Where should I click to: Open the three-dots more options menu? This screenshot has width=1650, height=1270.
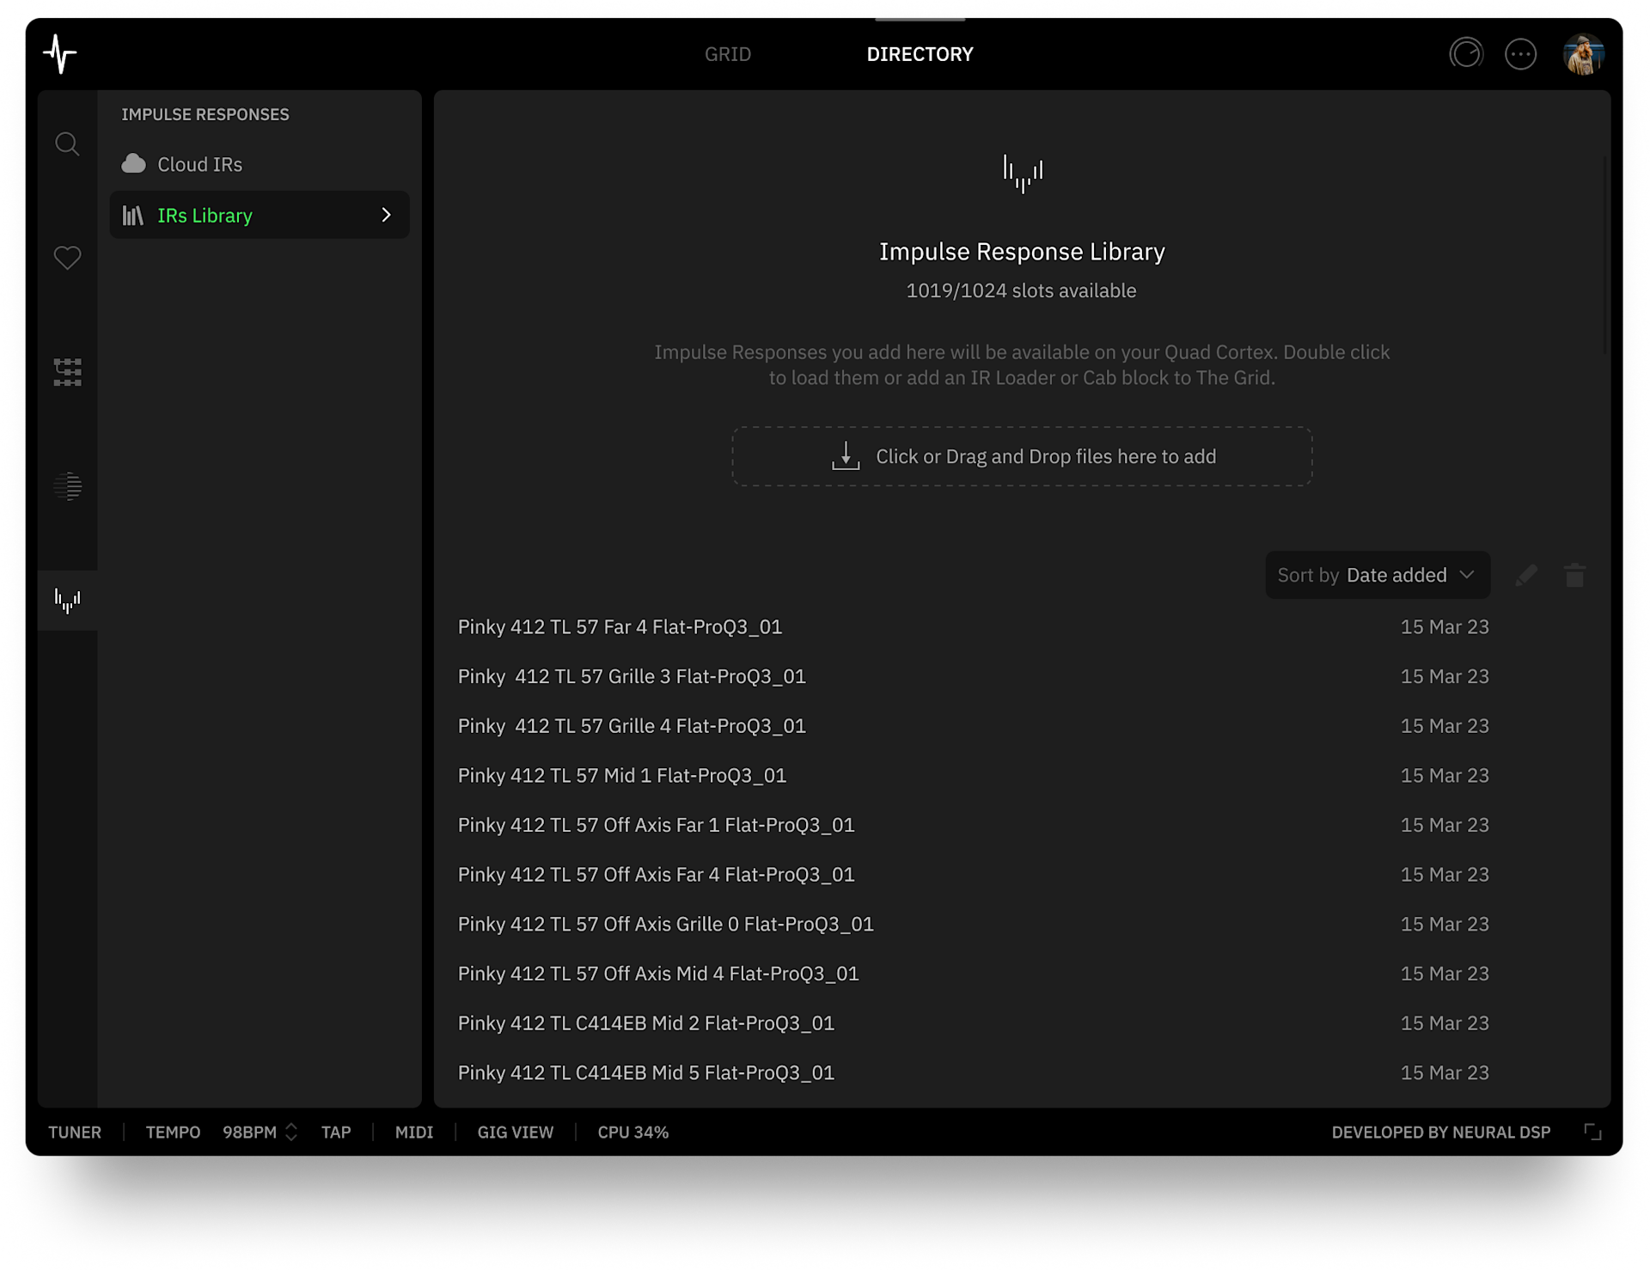pyautogui.click(x=1520, y=54)
